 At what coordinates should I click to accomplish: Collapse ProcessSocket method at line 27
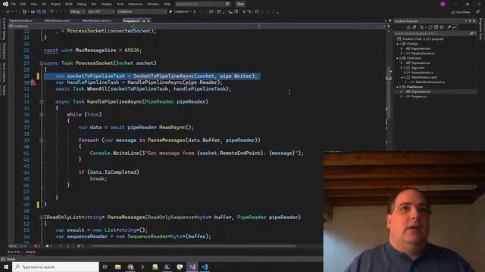(41, 63)
